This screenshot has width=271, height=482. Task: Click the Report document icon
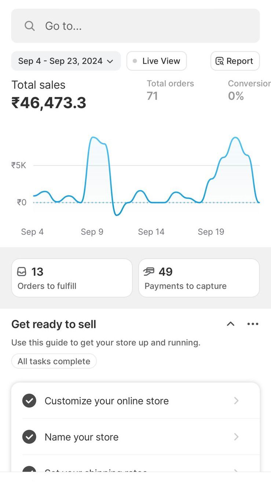tap(220, 61)
